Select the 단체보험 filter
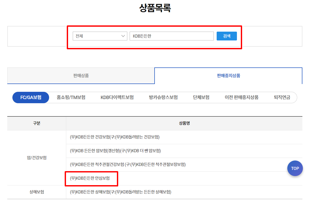312x209 pixels. [201, 97]
